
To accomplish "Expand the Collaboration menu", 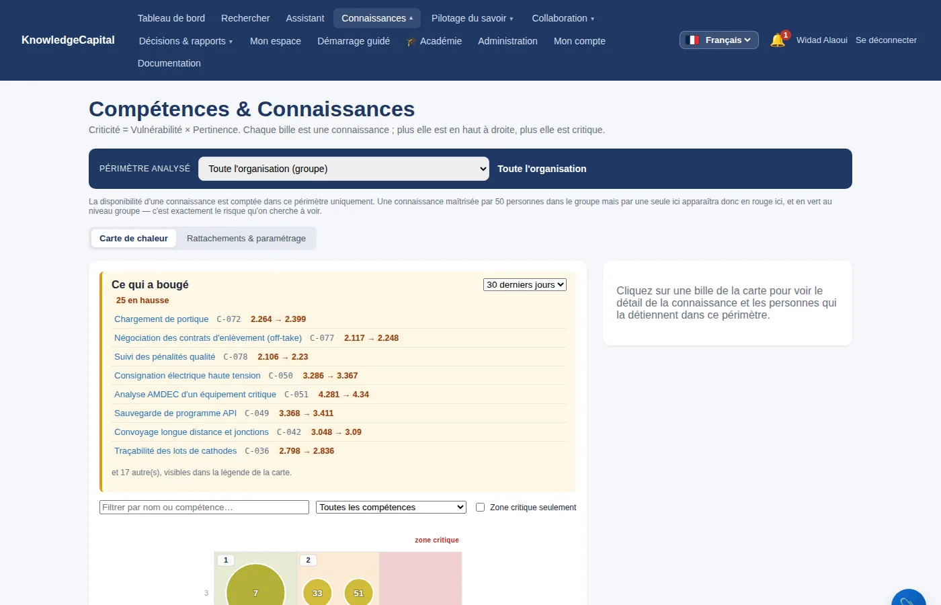I will click(x=563, y=18).
